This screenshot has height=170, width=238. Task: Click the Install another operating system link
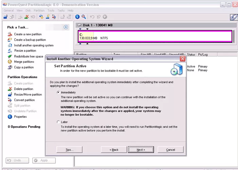(x=34, y=45)
